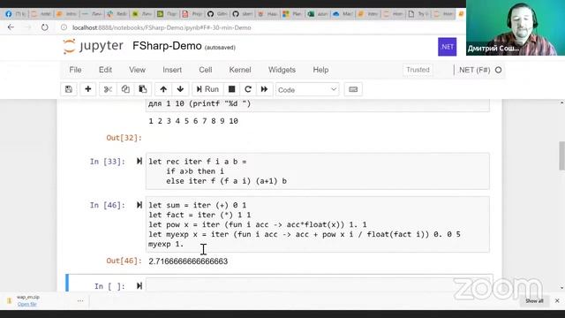Save notebook with the floppy disk icon
The width and height of the screenshot is (565, 318).
69,89
